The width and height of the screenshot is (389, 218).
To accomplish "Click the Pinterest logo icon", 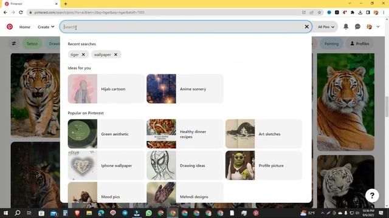I will click(10, 27).
